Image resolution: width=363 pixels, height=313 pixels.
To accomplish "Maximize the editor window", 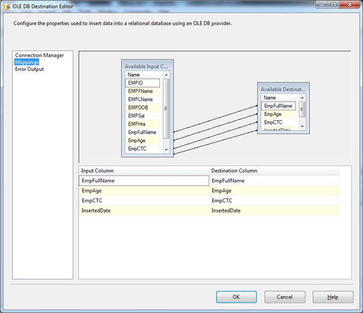I will [x=333, y=5].
